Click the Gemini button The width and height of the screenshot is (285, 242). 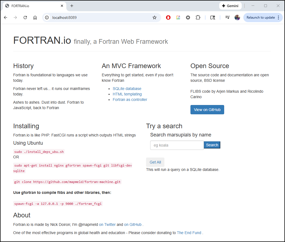pyautogui.click(x=230, y=6)
